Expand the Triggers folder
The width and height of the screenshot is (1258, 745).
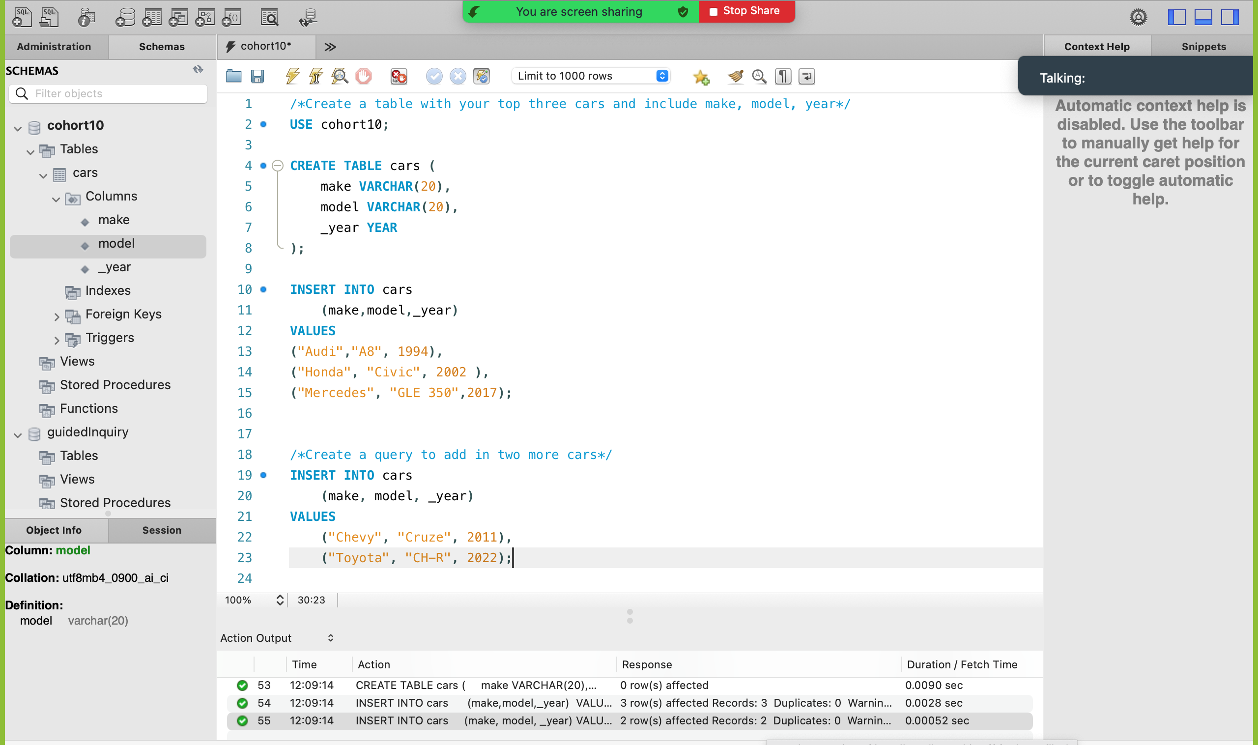(x=56, y=341)
